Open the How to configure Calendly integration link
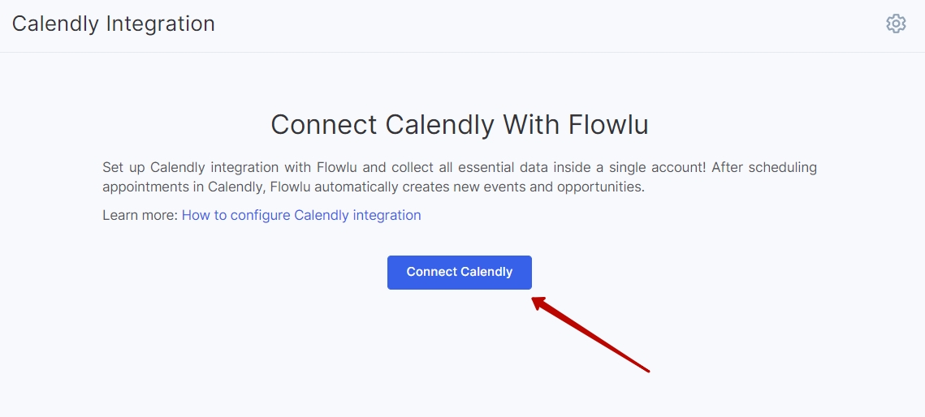The height and width of the screenshot is (417, 925). [x=301, y=215]
